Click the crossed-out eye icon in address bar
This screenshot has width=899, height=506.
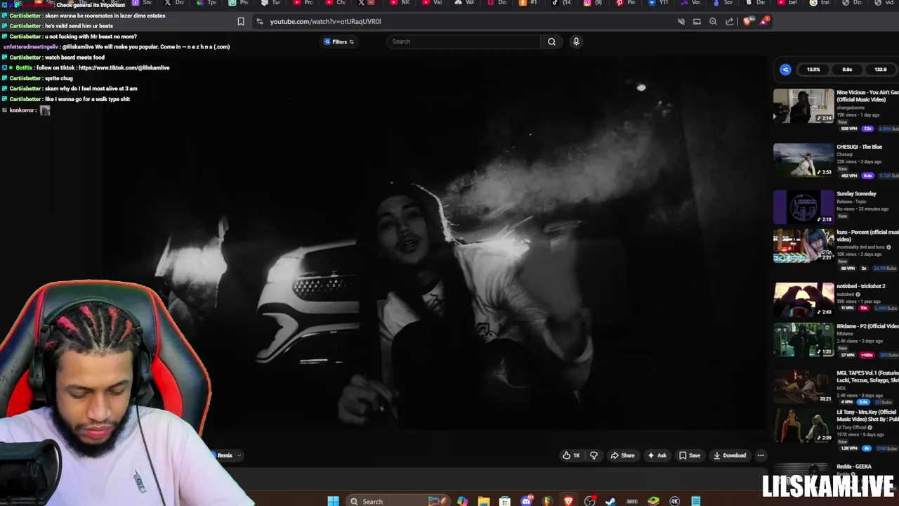681,22
